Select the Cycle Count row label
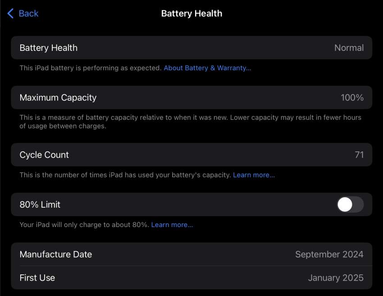 point(44,155)
